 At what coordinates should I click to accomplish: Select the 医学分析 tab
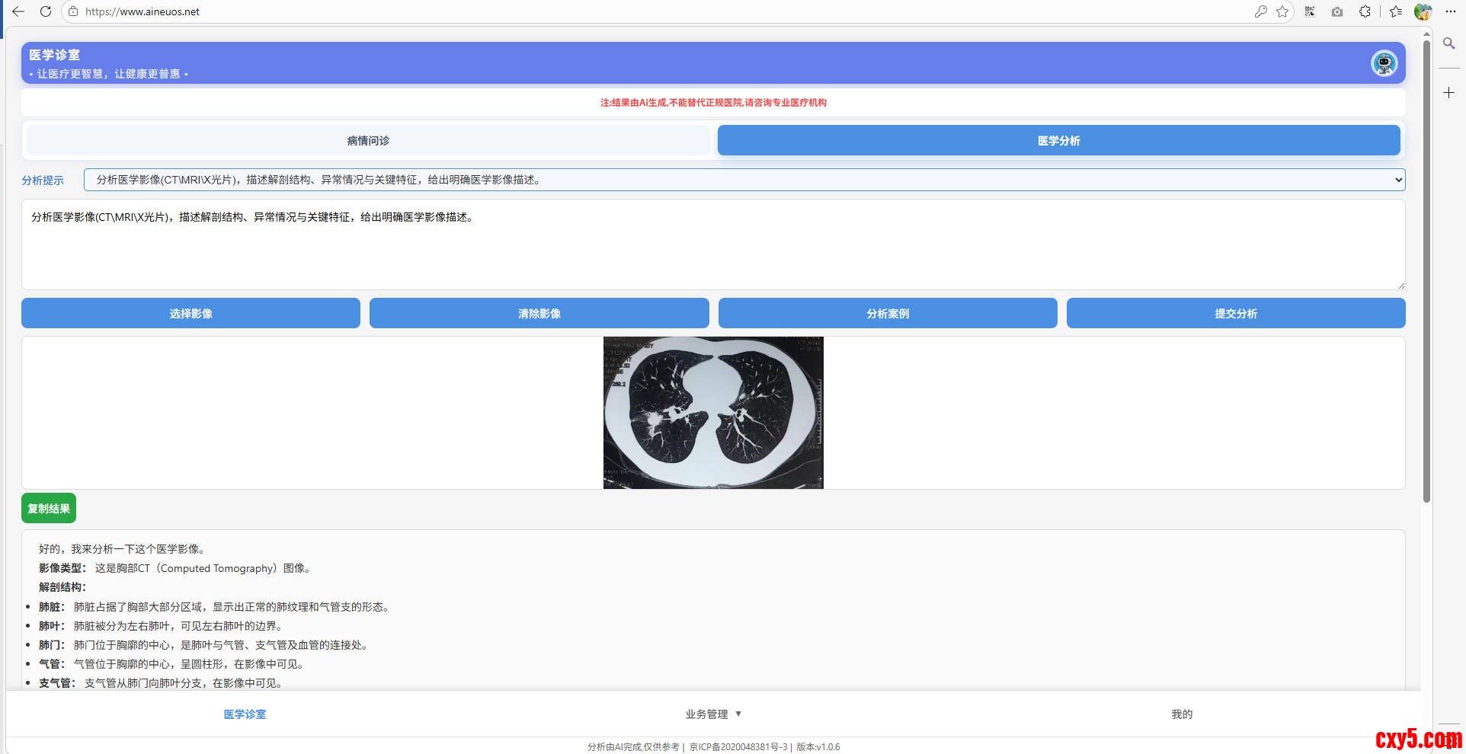(x=1058, y=141)
